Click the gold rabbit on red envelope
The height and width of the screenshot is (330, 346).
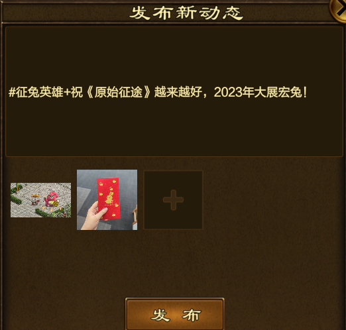tap(109, 197)
